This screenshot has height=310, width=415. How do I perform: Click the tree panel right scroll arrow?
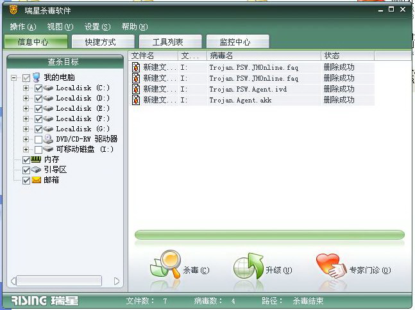point(117,281)
